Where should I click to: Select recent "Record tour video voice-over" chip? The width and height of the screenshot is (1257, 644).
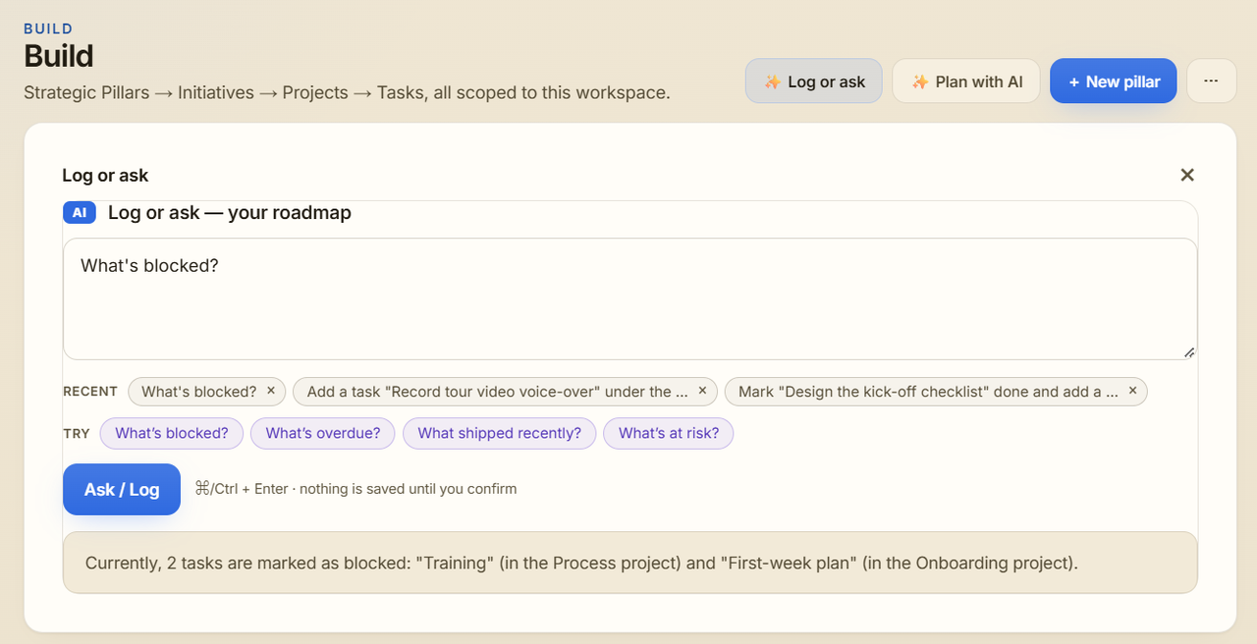(x=497, y=392)
